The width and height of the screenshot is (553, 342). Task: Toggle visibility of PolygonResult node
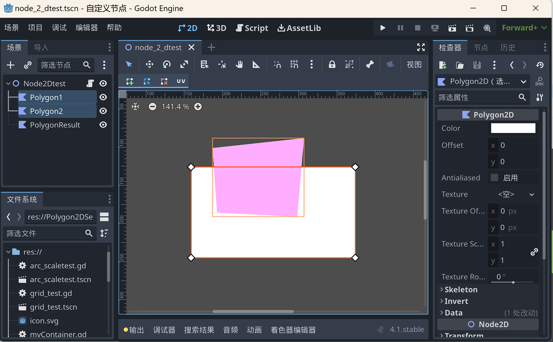103,125
